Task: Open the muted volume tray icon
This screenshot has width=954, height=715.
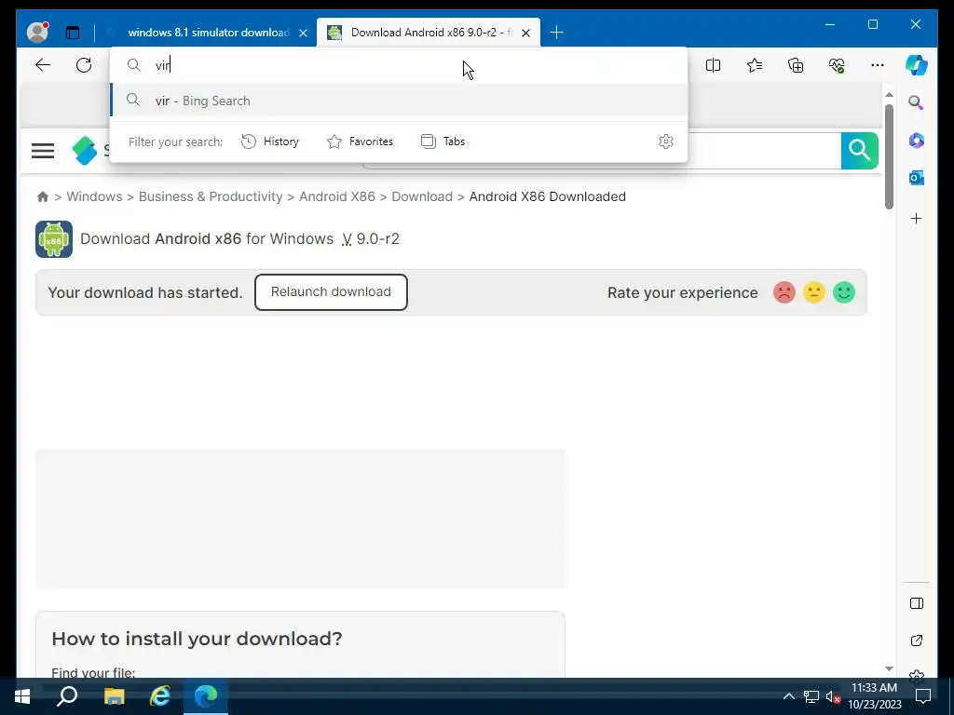Action: pos(833,696)
